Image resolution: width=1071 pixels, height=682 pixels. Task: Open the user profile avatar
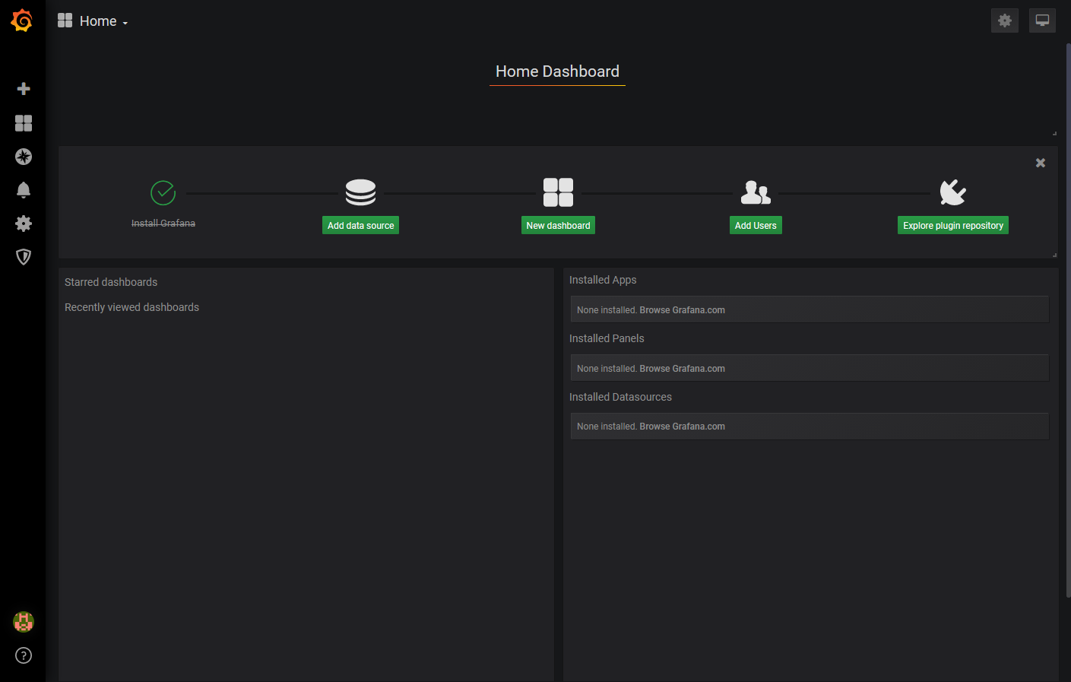tap(24, 622)
